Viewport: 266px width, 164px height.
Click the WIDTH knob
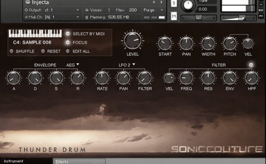(x=208, y=44)
